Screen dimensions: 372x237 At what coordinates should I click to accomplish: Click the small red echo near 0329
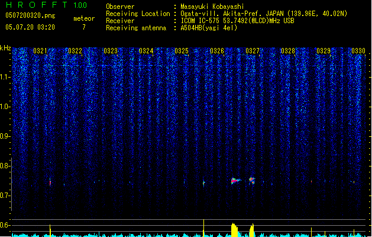tap(311, 182)
